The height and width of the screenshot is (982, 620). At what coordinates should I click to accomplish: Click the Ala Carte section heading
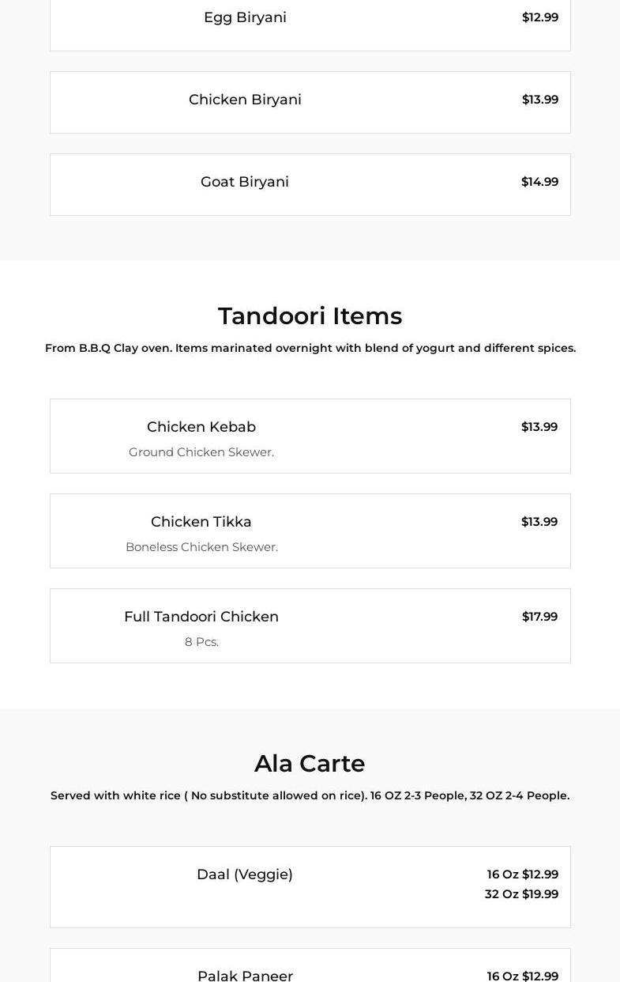tap(310, 764)
